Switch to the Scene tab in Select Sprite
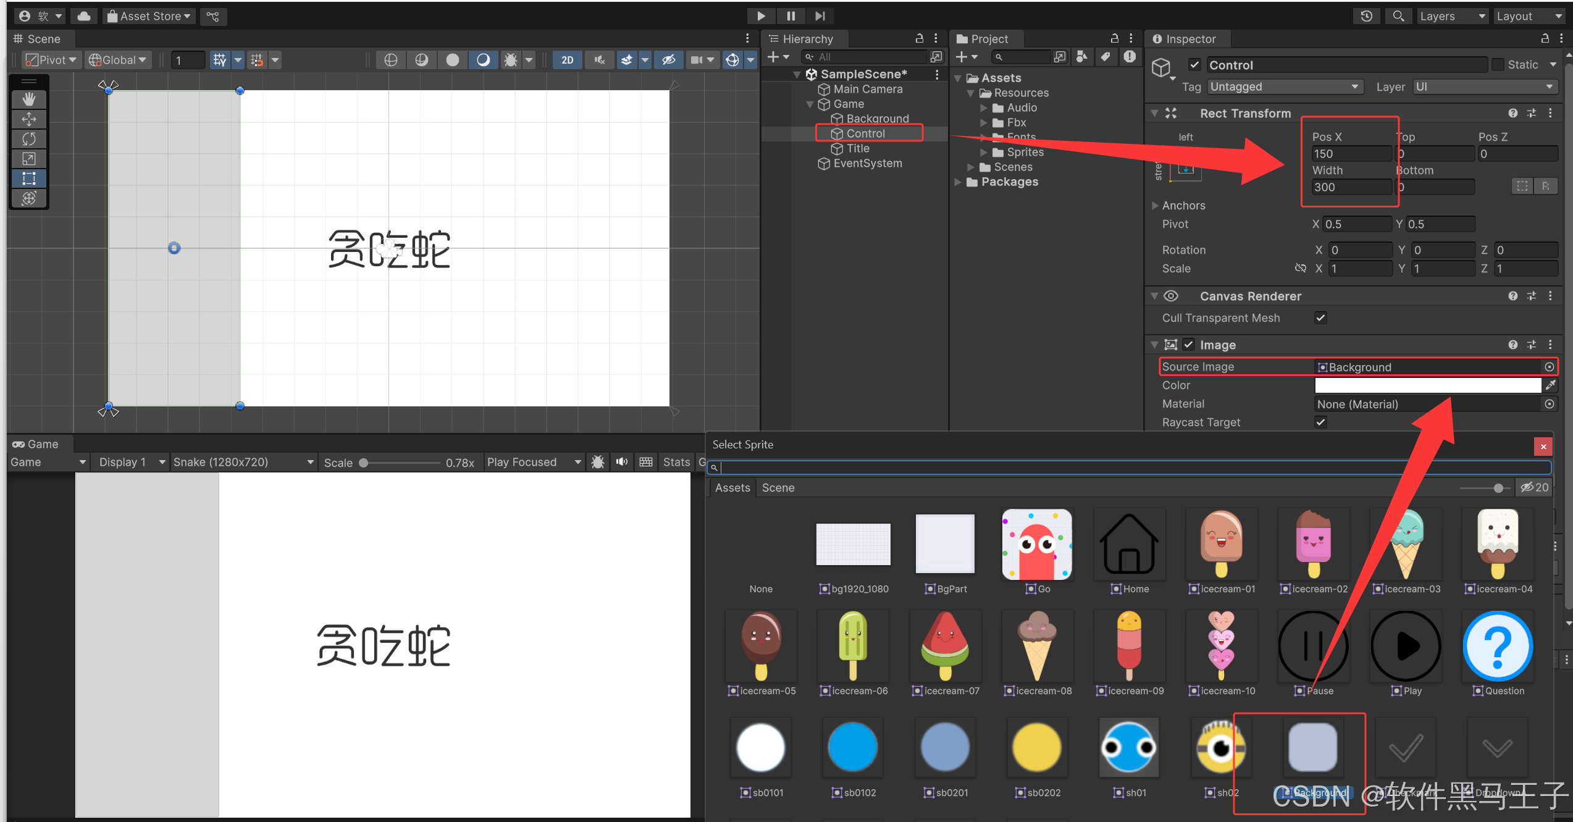The image size is (1573, 822). pos(778,488)
